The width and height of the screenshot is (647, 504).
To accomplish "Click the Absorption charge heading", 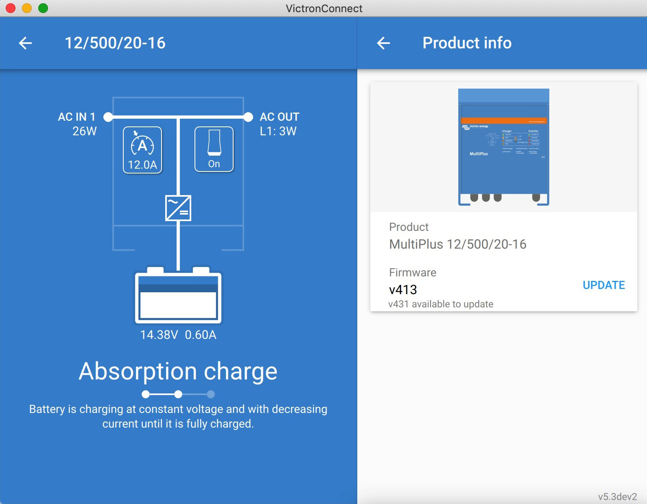I will click(178, 371).
